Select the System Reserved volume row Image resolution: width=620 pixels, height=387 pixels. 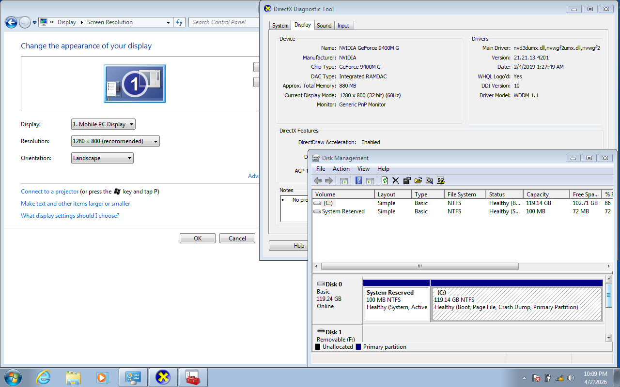coord(463,211)
